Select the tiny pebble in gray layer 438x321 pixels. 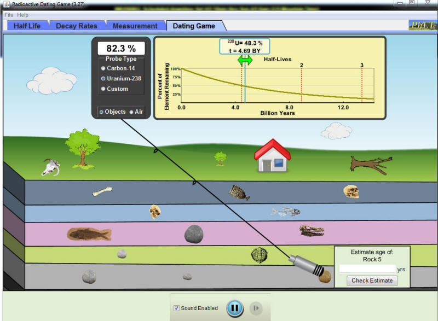(187, 277)
